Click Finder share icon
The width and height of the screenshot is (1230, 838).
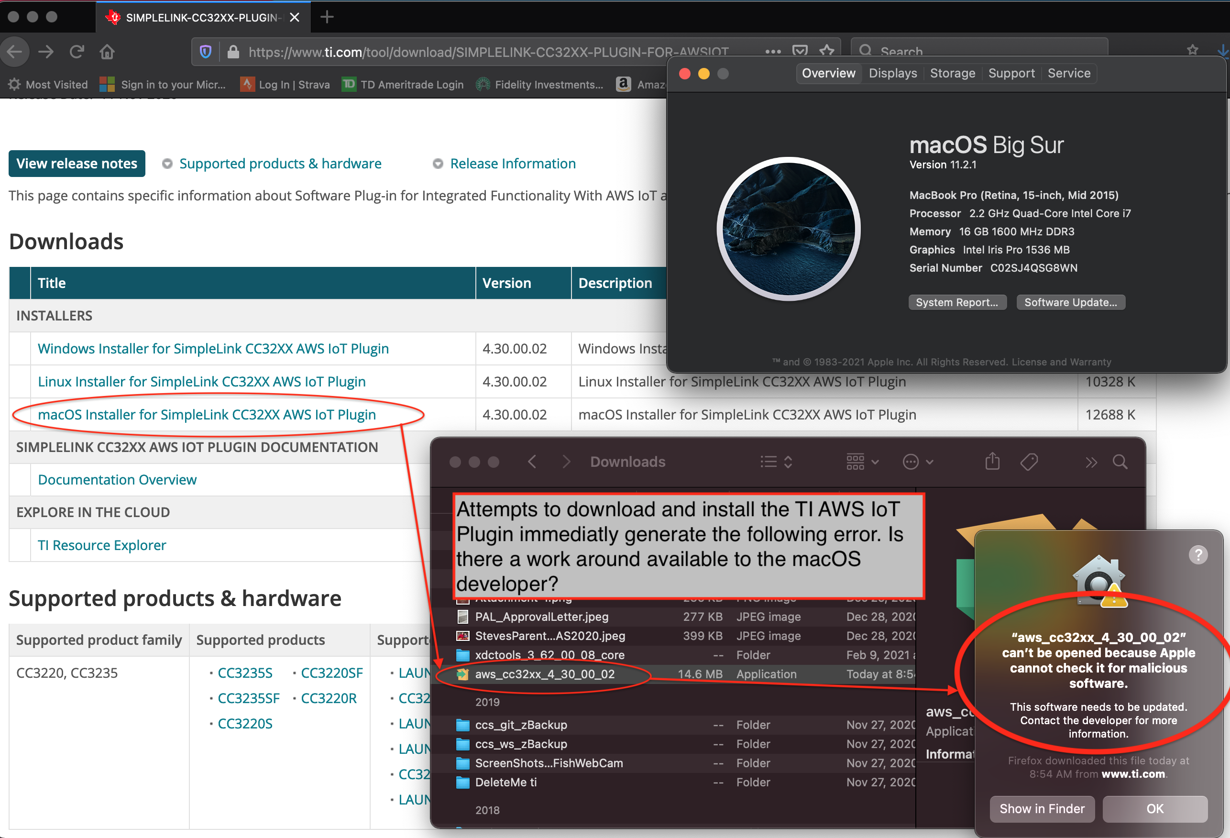pyautogui.click(x=992, y=462)
